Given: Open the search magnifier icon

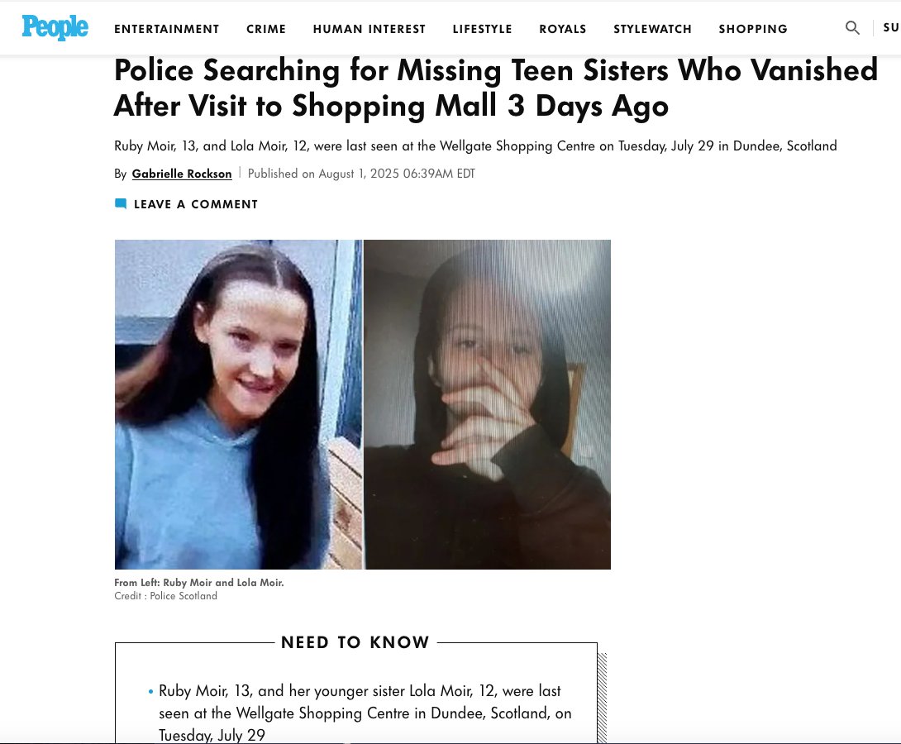Looking at the screenshot, I should click(x=852, y=27).
